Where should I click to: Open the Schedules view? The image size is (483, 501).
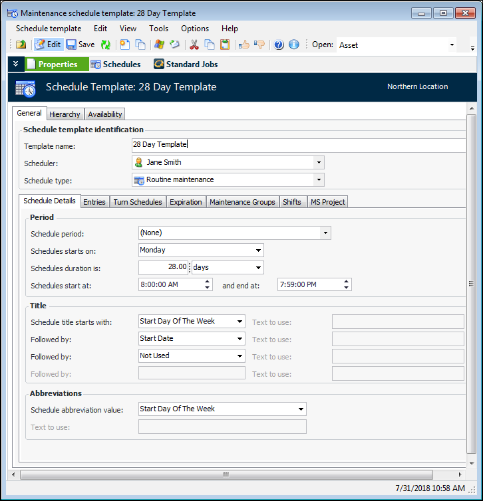116,64
